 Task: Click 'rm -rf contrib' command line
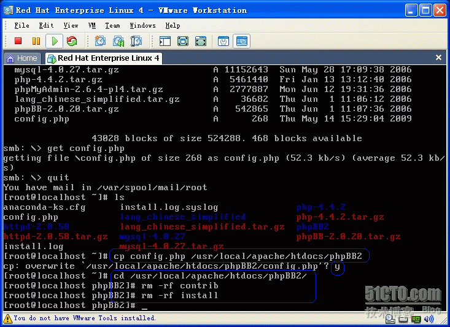click(x=180, y=286)
